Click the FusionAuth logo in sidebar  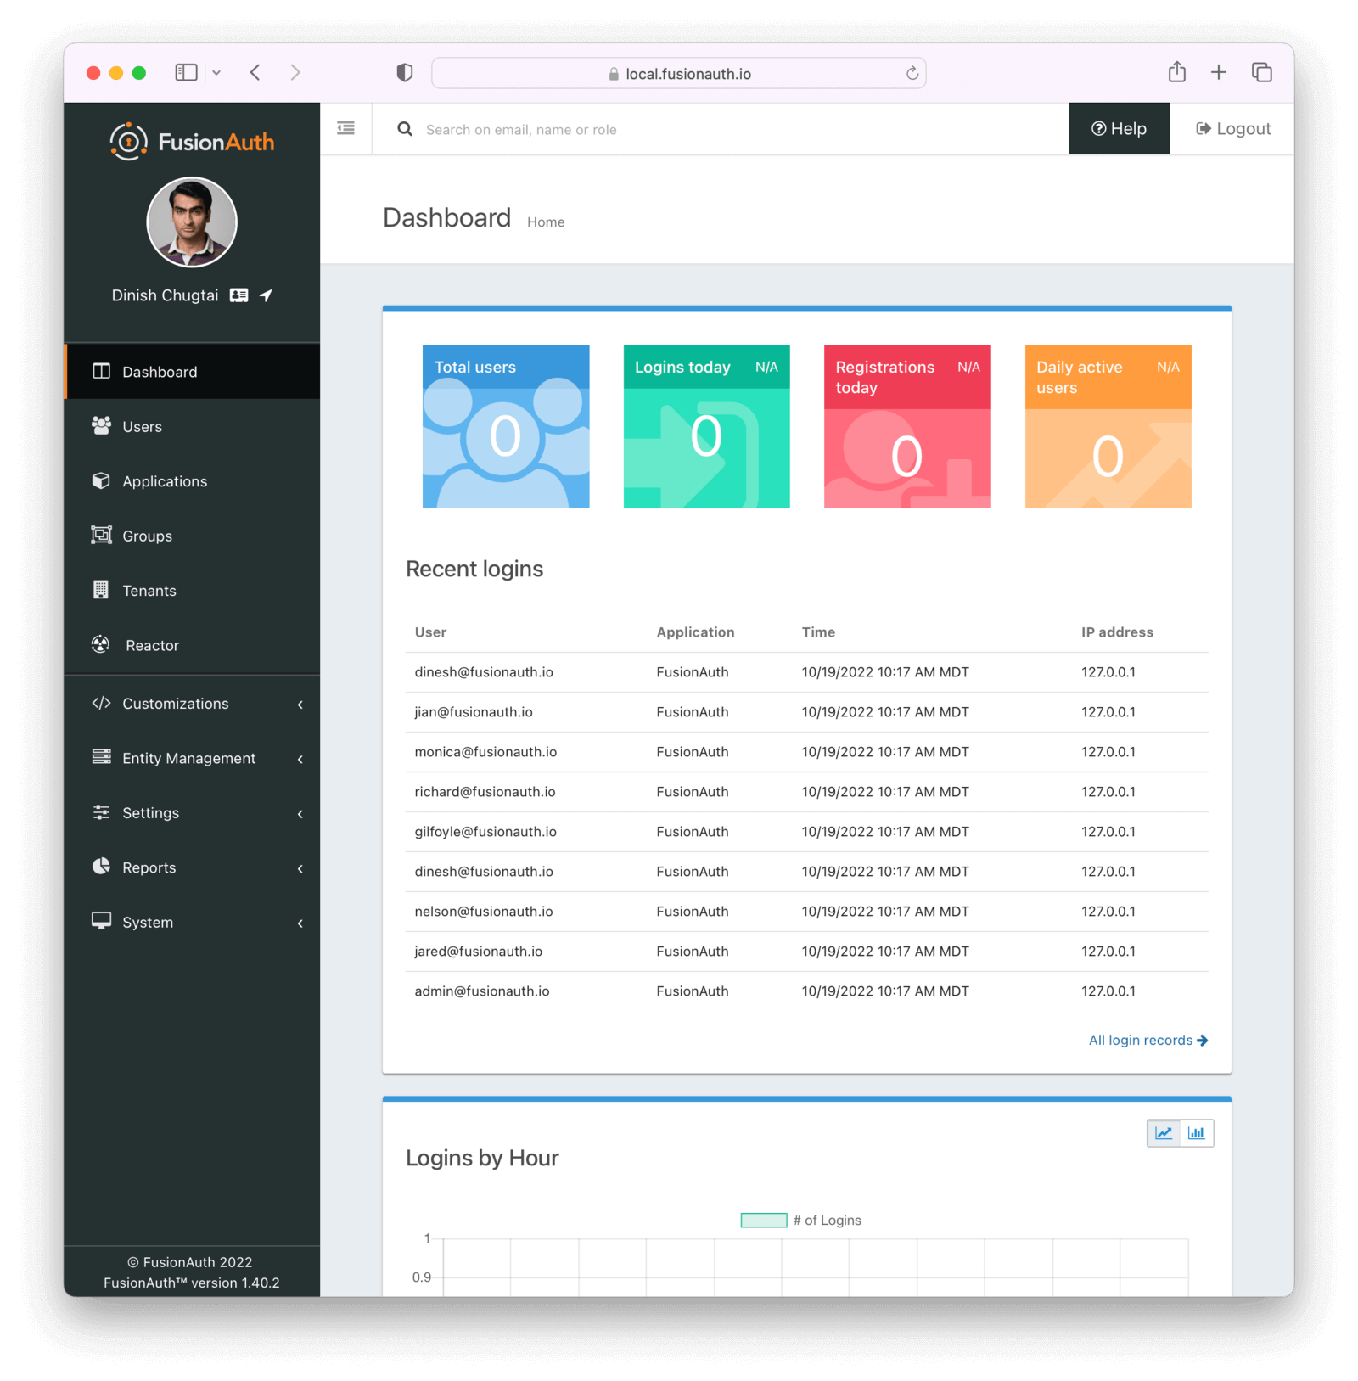coord(192,142)
